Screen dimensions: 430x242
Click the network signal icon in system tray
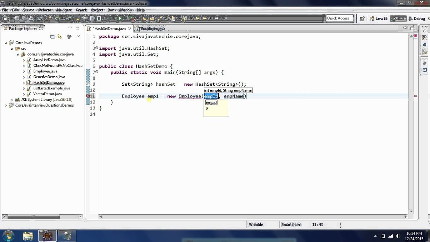(x=391, y=236)
